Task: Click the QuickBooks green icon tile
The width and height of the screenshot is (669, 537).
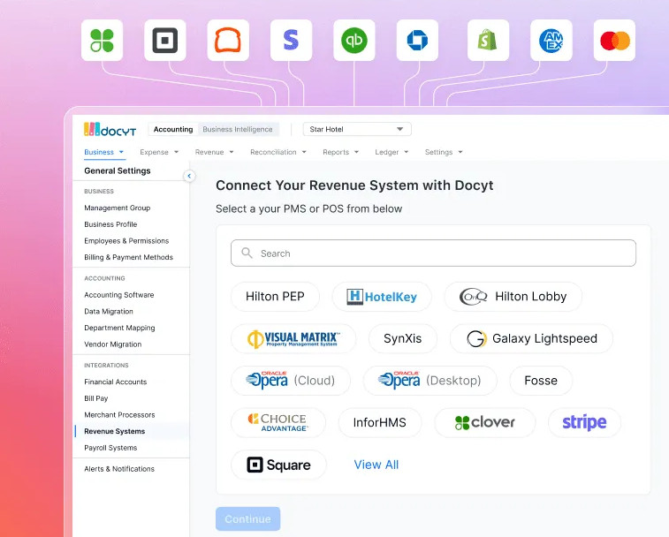Action: point(354,41)
